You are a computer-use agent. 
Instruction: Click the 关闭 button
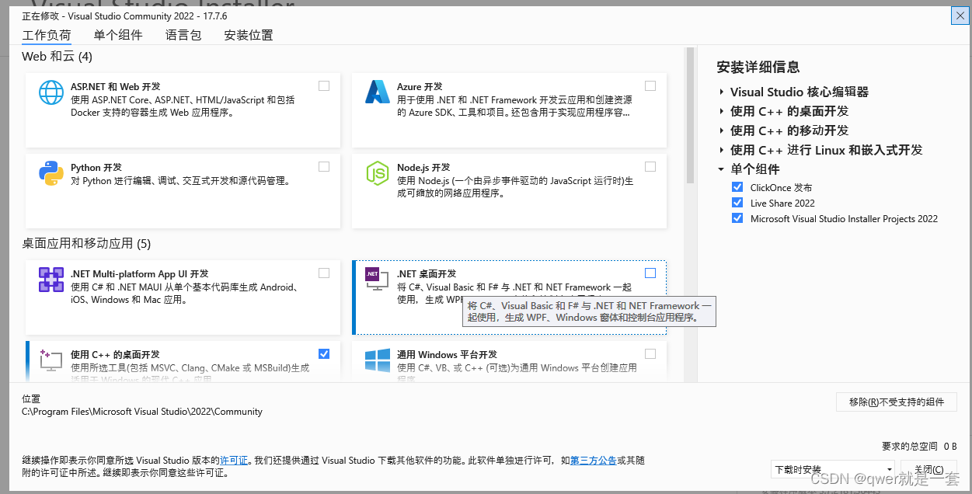click(929, 470)
